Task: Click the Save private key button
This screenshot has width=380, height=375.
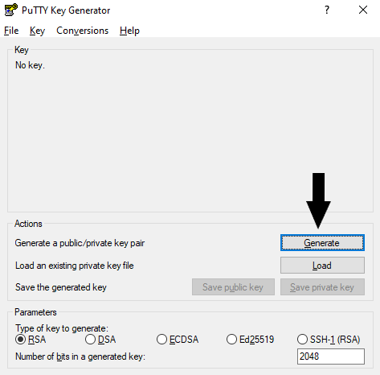Action: point(322,287)
